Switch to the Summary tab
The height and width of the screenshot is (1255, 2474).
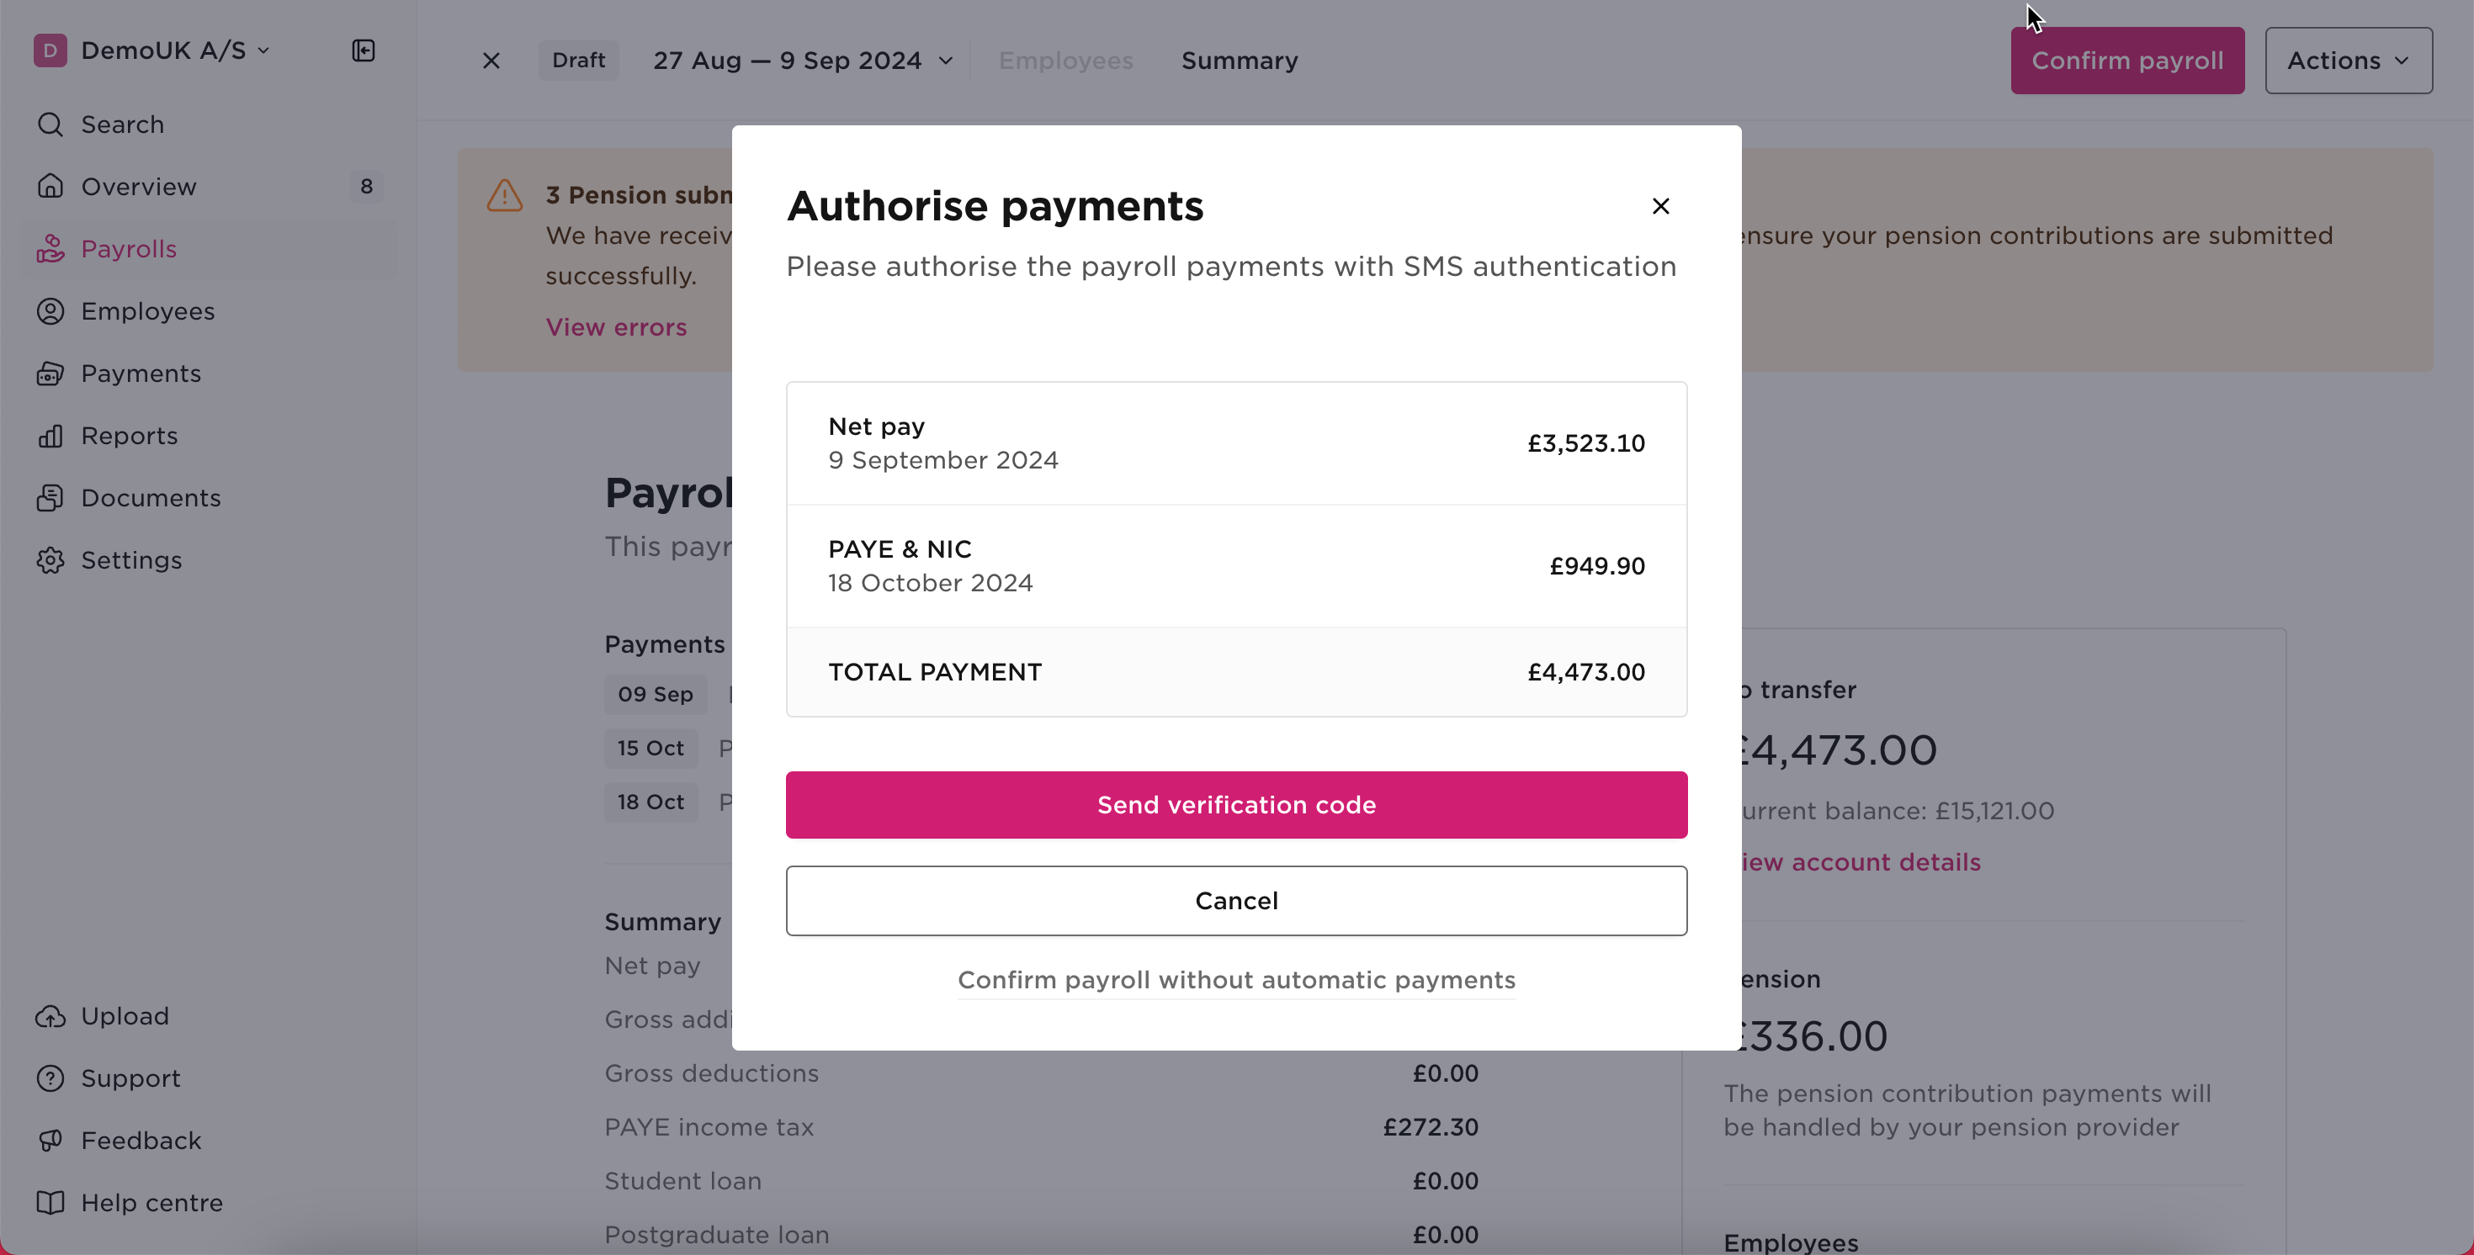pos(1239,61)
